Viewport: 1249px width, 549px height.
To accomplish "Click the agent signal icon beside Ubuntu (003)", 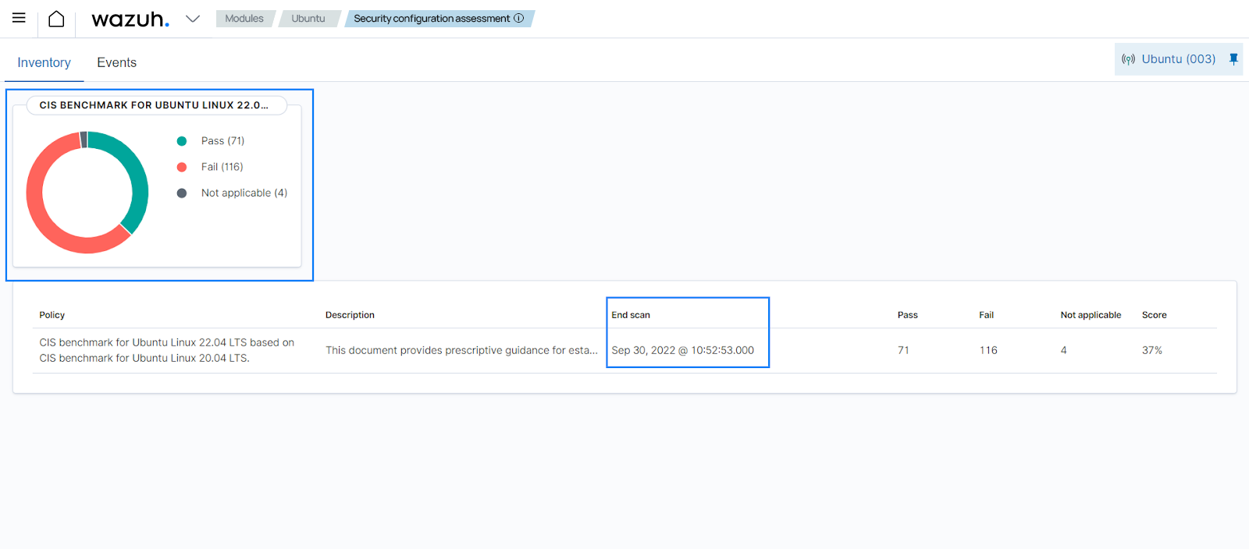I will [1128, 59].
